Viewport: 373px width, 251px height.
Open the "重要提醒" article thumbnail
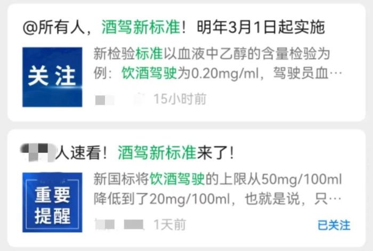pos(52,202)
